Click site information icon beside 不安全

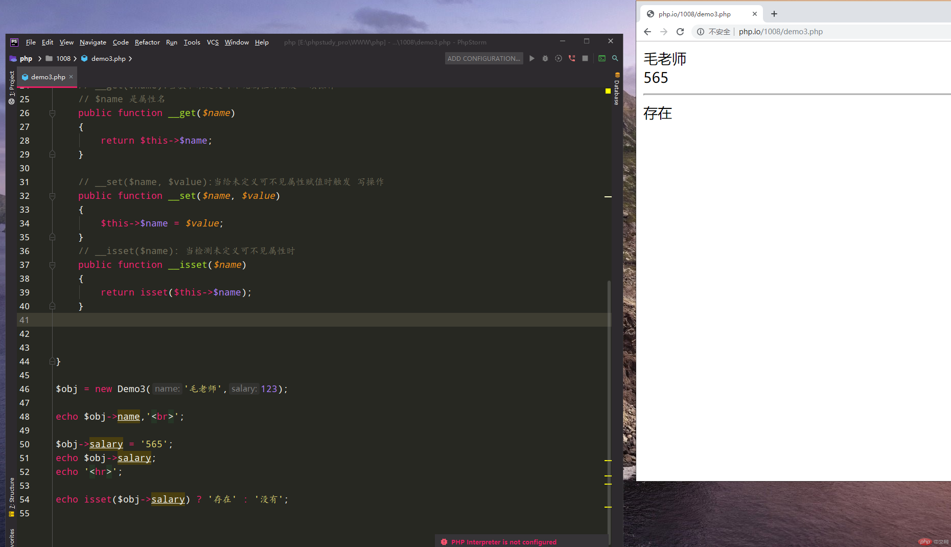(701, 32)
